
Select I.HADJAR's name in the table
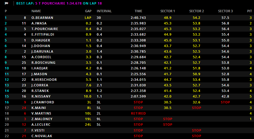[40, 68]
